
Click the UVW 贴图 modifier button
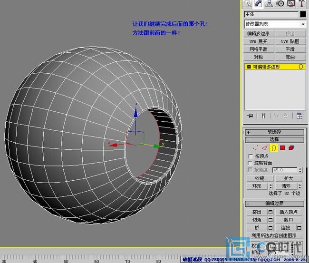(290, 41)
